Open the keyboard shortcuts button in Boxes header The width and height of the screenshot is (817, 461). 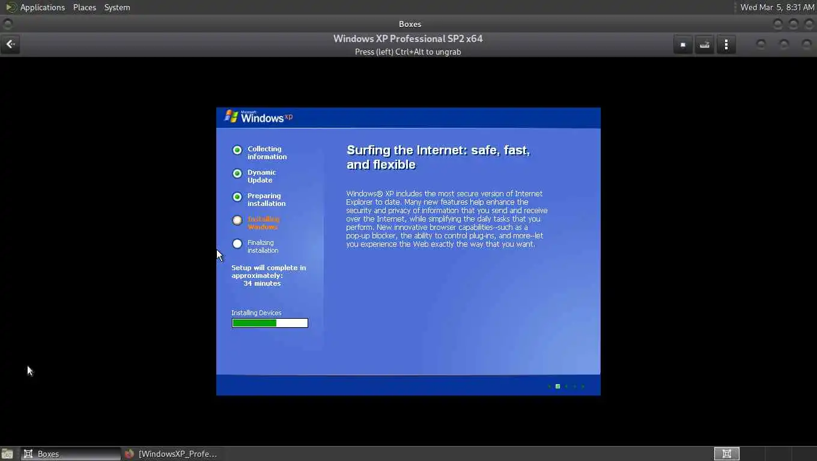(705, 44)
